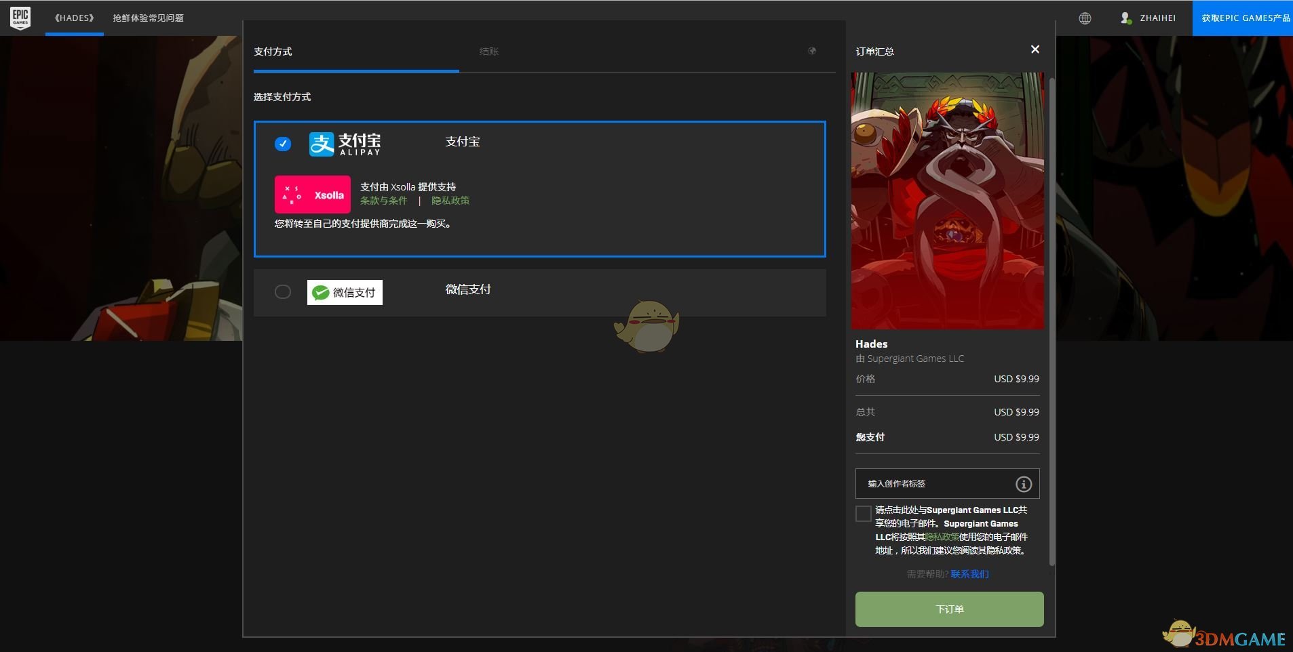Click the green 下订单 button
Viewport: 1293px width, 652px height.
[949, 609]
